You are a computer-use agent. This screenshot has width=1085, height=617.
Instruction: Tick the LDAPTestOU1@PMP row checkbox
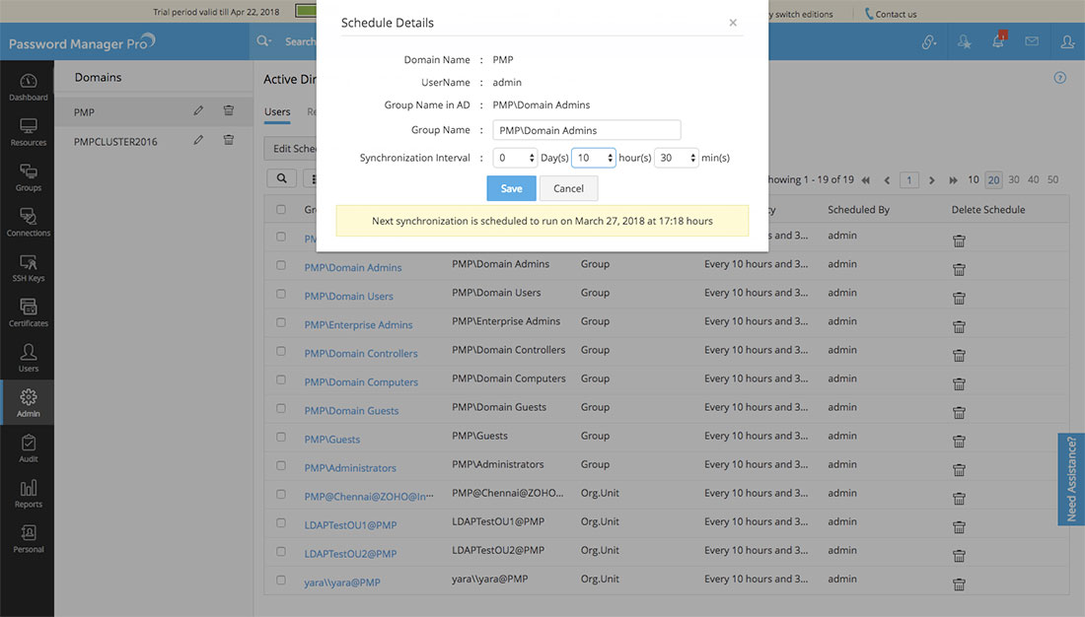tap(282, 522)
